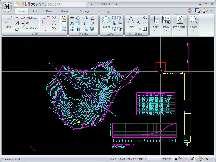Click the Move icon in Modify
The image size is (216, 162).
(x=72, y=18)
